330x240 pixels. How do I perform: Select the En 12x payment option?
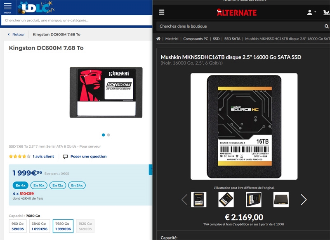click(x=58, y=185)
